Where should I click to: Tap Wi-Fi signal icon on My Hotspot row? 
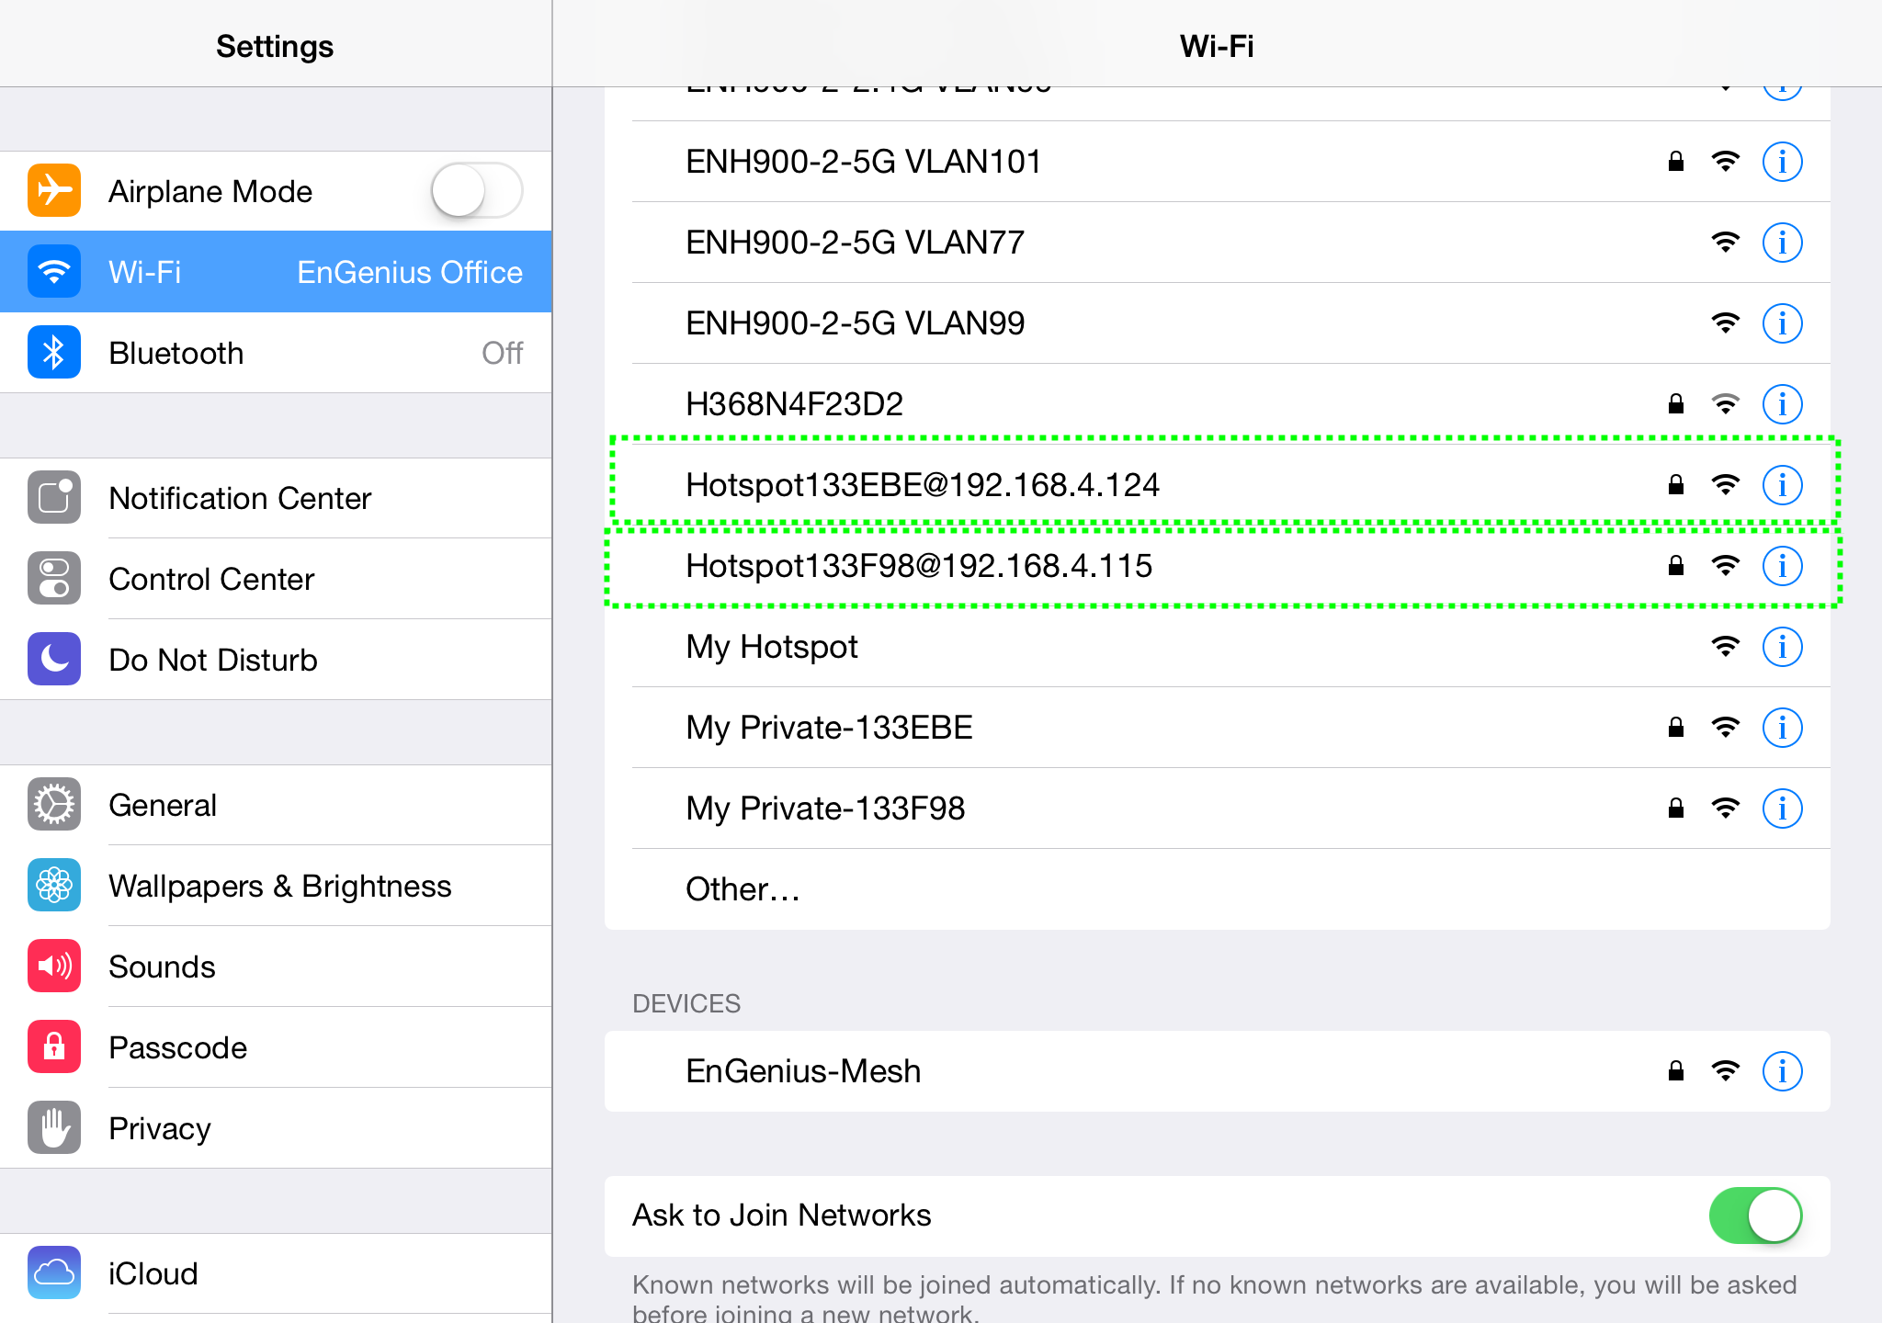coord(1726,647)
